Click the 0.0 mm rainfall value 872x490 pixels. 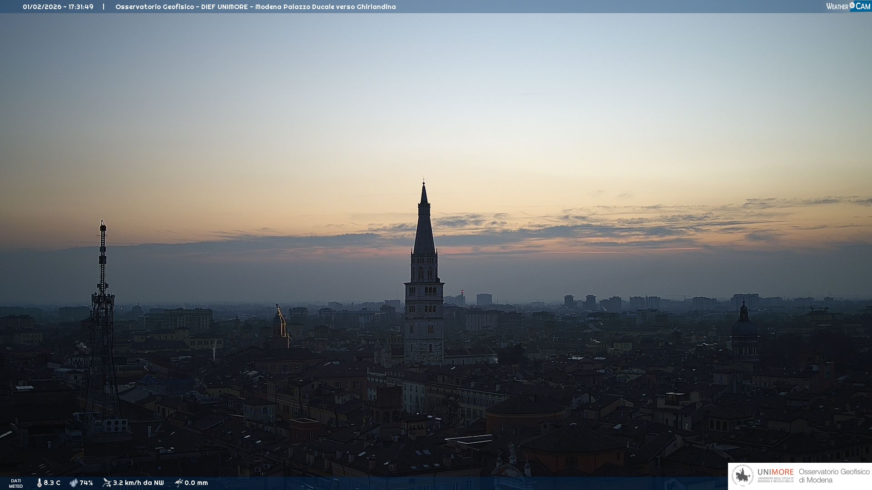pos(196,483)
